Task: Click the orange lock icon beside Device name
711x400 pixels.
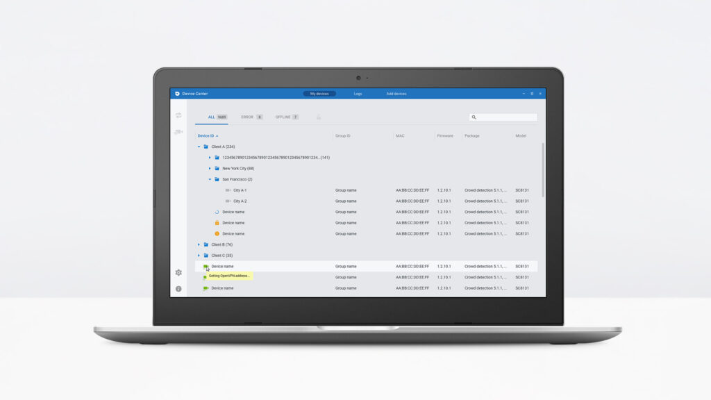Action: click(x=217, y=223)
